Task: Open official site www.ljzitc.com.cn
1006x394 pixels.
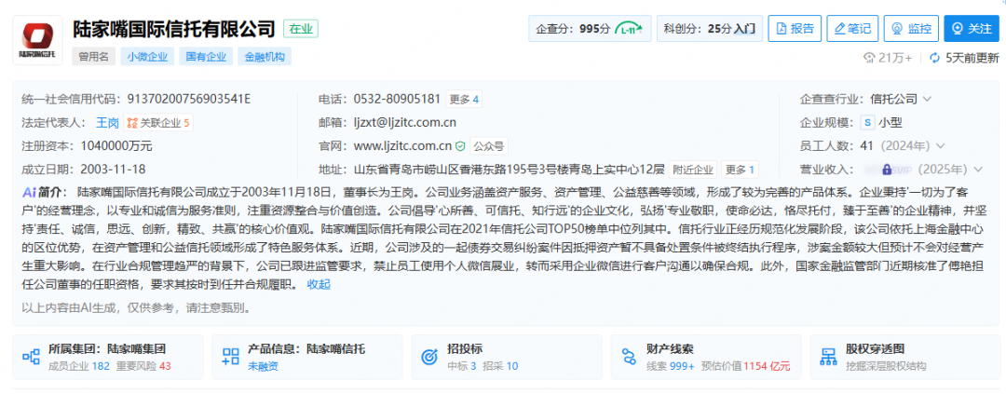Action: 403,145
